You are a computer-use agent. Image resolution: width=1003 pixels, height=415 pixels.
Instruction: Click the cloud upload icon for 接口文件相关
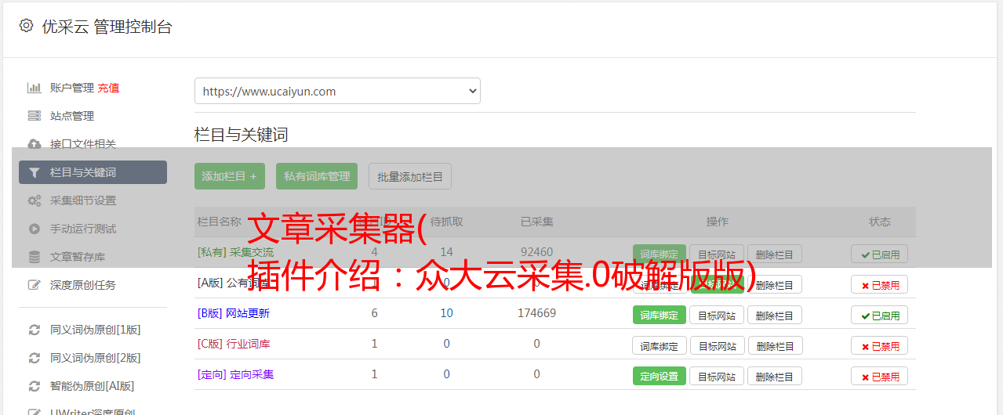point(34,144)
